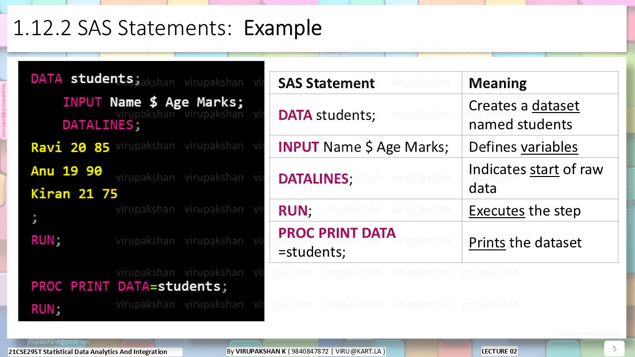
Task: Click the 'Prints the dataset' cell
Action: (540, 242)
